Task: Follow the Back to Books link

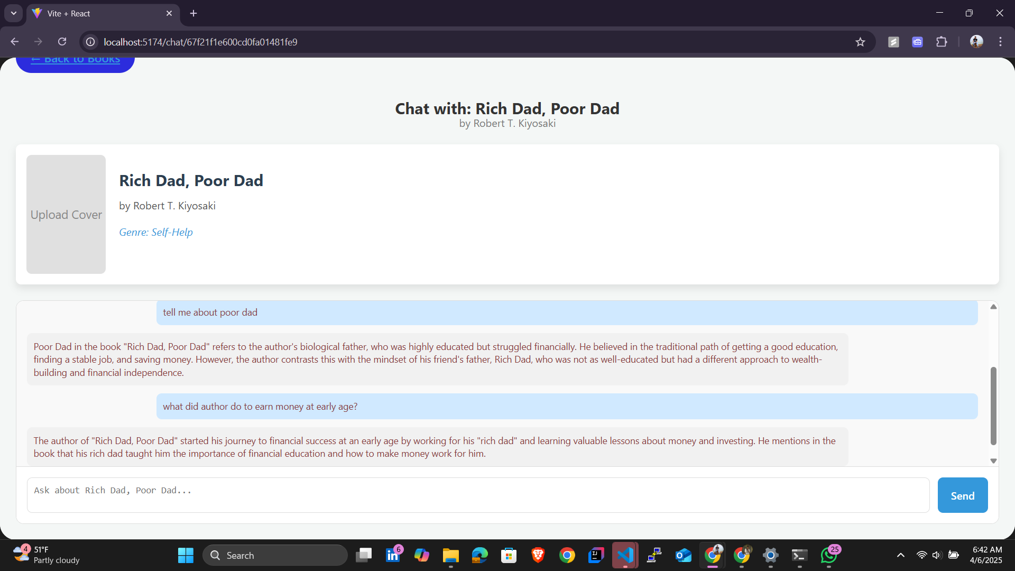Action: point(76,60)
